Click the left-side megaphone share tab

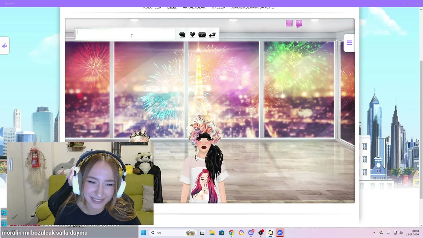[4, 46]
